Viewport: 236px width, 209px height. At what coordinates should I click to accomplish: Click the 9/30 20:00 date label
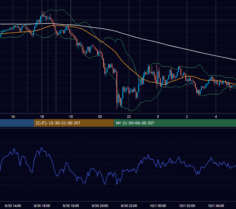click(100, 206)
